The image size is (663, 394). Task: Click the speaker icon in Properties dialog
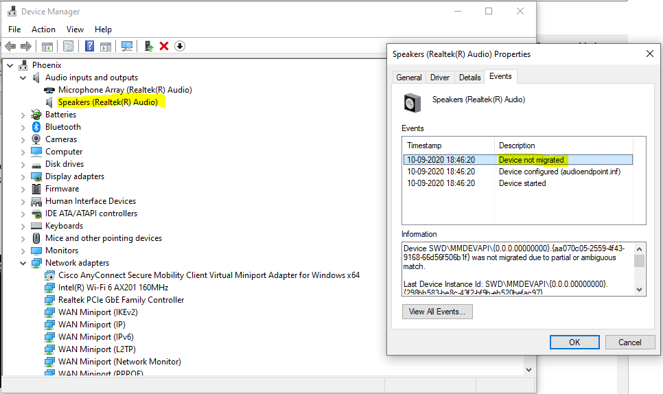point(412,103)
